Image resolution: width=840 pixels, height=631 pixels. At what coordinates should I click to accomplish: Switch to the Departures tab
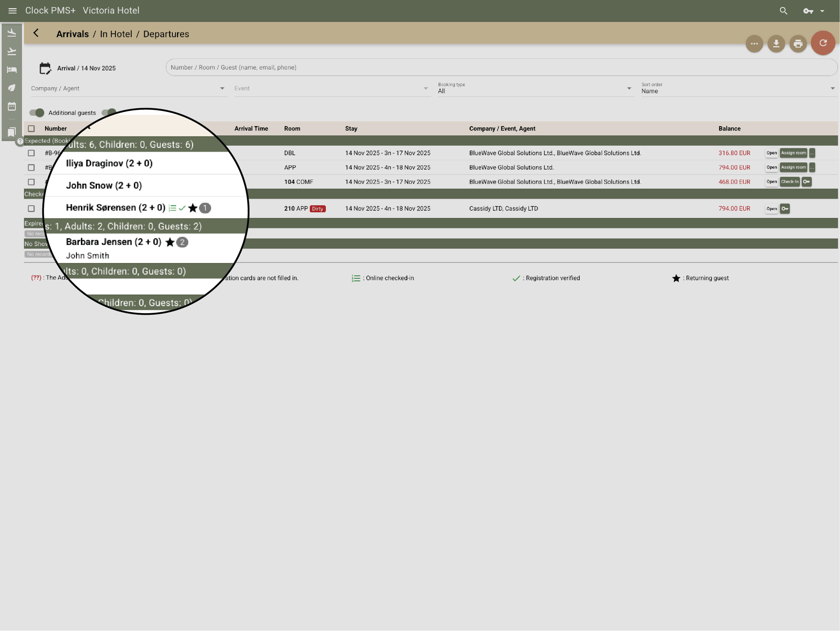pyautogui.click(x=166, y=34)
